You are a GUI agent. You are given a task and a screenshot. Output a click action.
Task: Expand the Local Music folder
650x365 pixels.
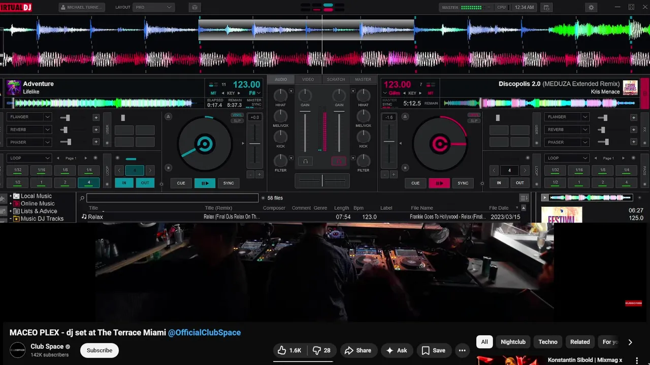click(x=11, y=196)
